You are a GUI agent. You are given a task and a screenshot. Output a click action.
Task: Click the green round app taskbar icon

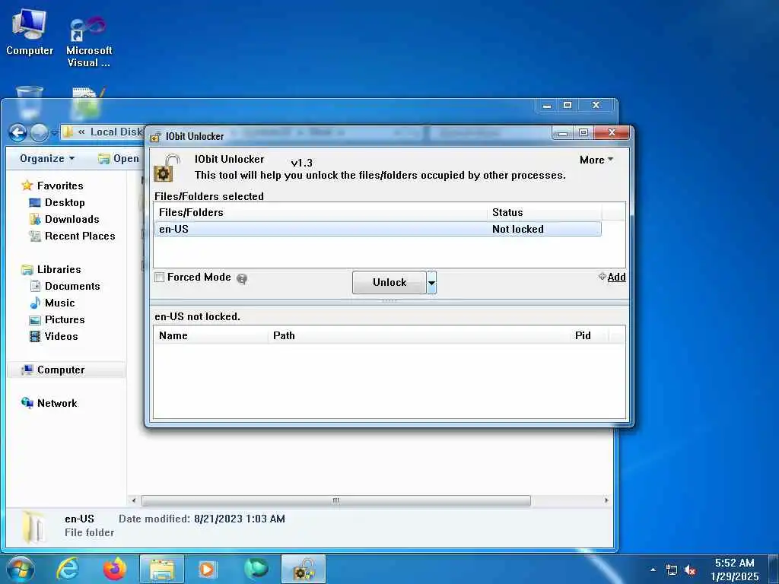tap(256, 569)
